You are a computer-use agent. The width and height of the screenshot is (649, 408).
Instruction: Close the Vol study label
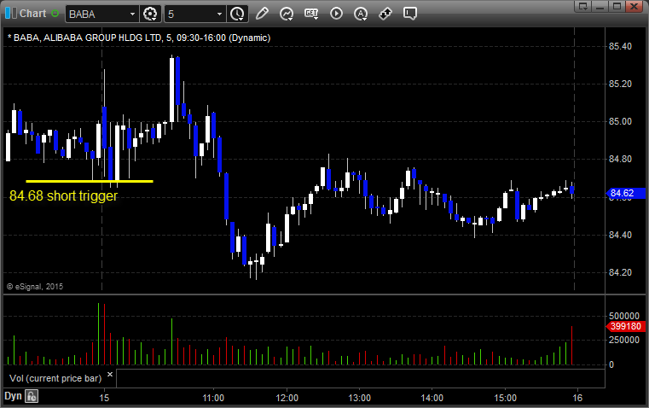tap(110, 375)
